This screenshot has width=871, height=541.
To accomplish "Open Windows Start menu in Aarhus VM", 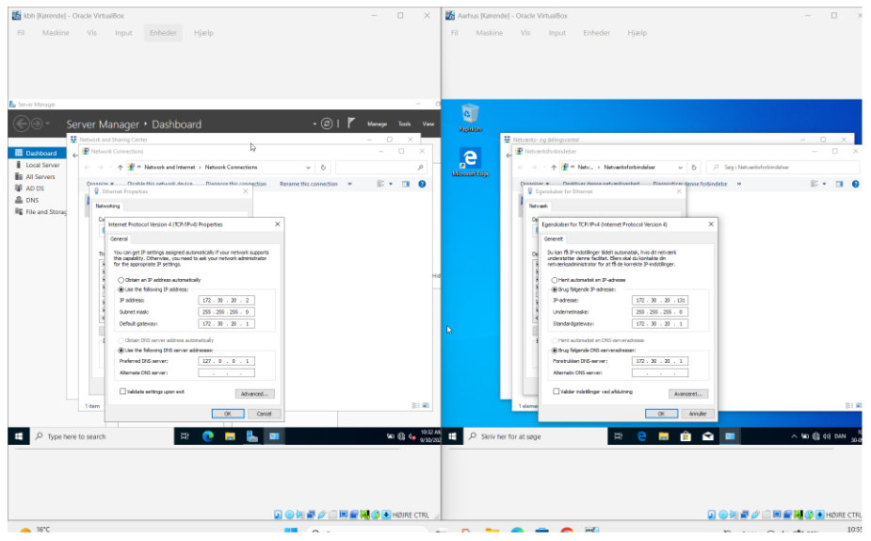I will tap(452, 436).
